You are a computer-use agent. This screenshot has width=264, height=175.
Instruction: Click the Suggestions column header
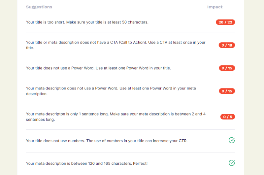(39, 7)
